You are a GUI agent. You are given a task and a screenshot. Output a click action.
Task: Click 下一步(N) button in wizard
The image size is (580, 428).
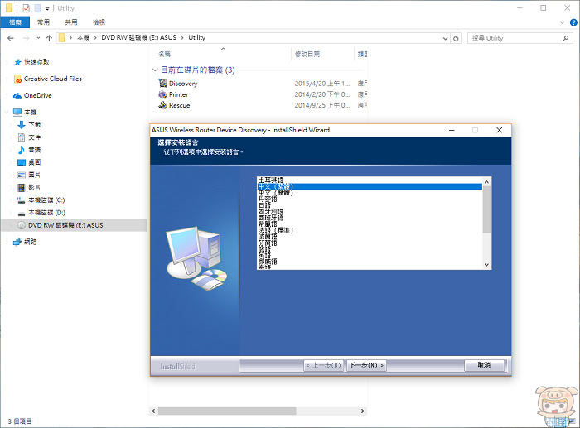tap(366, 366)
